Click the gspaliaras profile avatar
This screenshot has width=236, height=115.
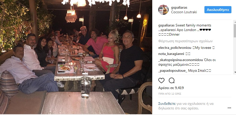163,10
